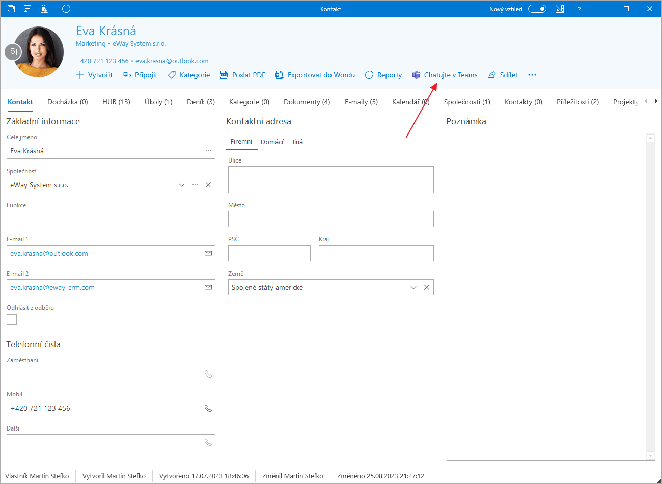The height and width of the screenshot is (484, 662).
Task: Click phone icon in Zaměstnání field
Action: 208,374
